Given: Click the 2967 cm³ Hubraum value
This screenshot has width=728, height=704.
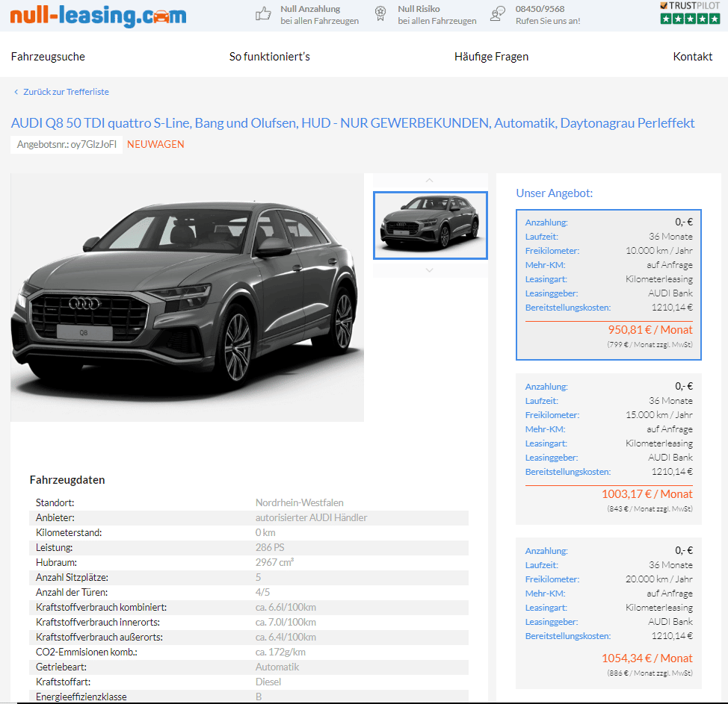Looking at the screenshot, I should coord(274,562).
